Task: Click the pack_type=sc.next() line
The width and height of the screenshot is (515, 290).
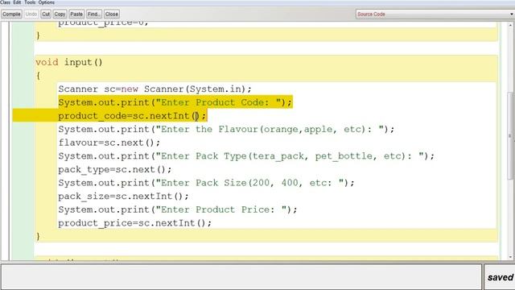Action: [x=115, y=170]
